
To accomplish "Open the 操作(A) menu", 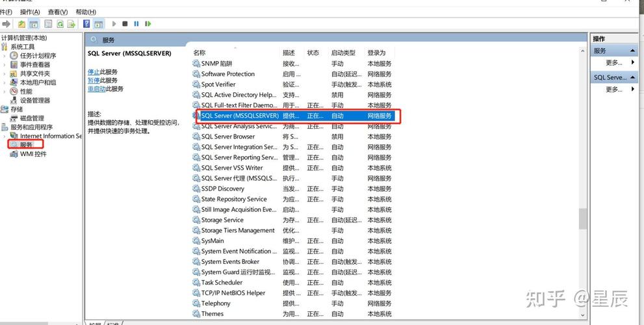I will (30, 12).
